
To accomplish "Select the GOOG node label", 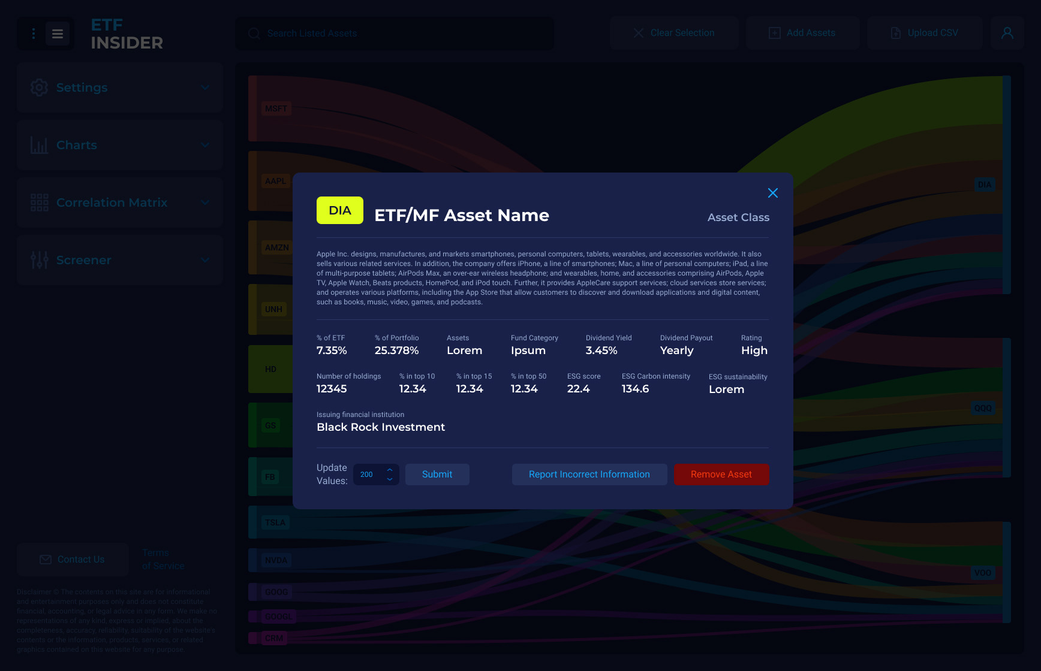I will 276,592.
